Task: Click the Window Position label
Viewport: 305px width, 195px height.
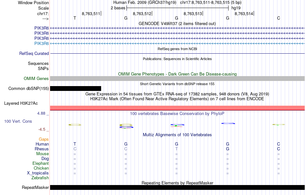Action: click(x=33, y=3)
